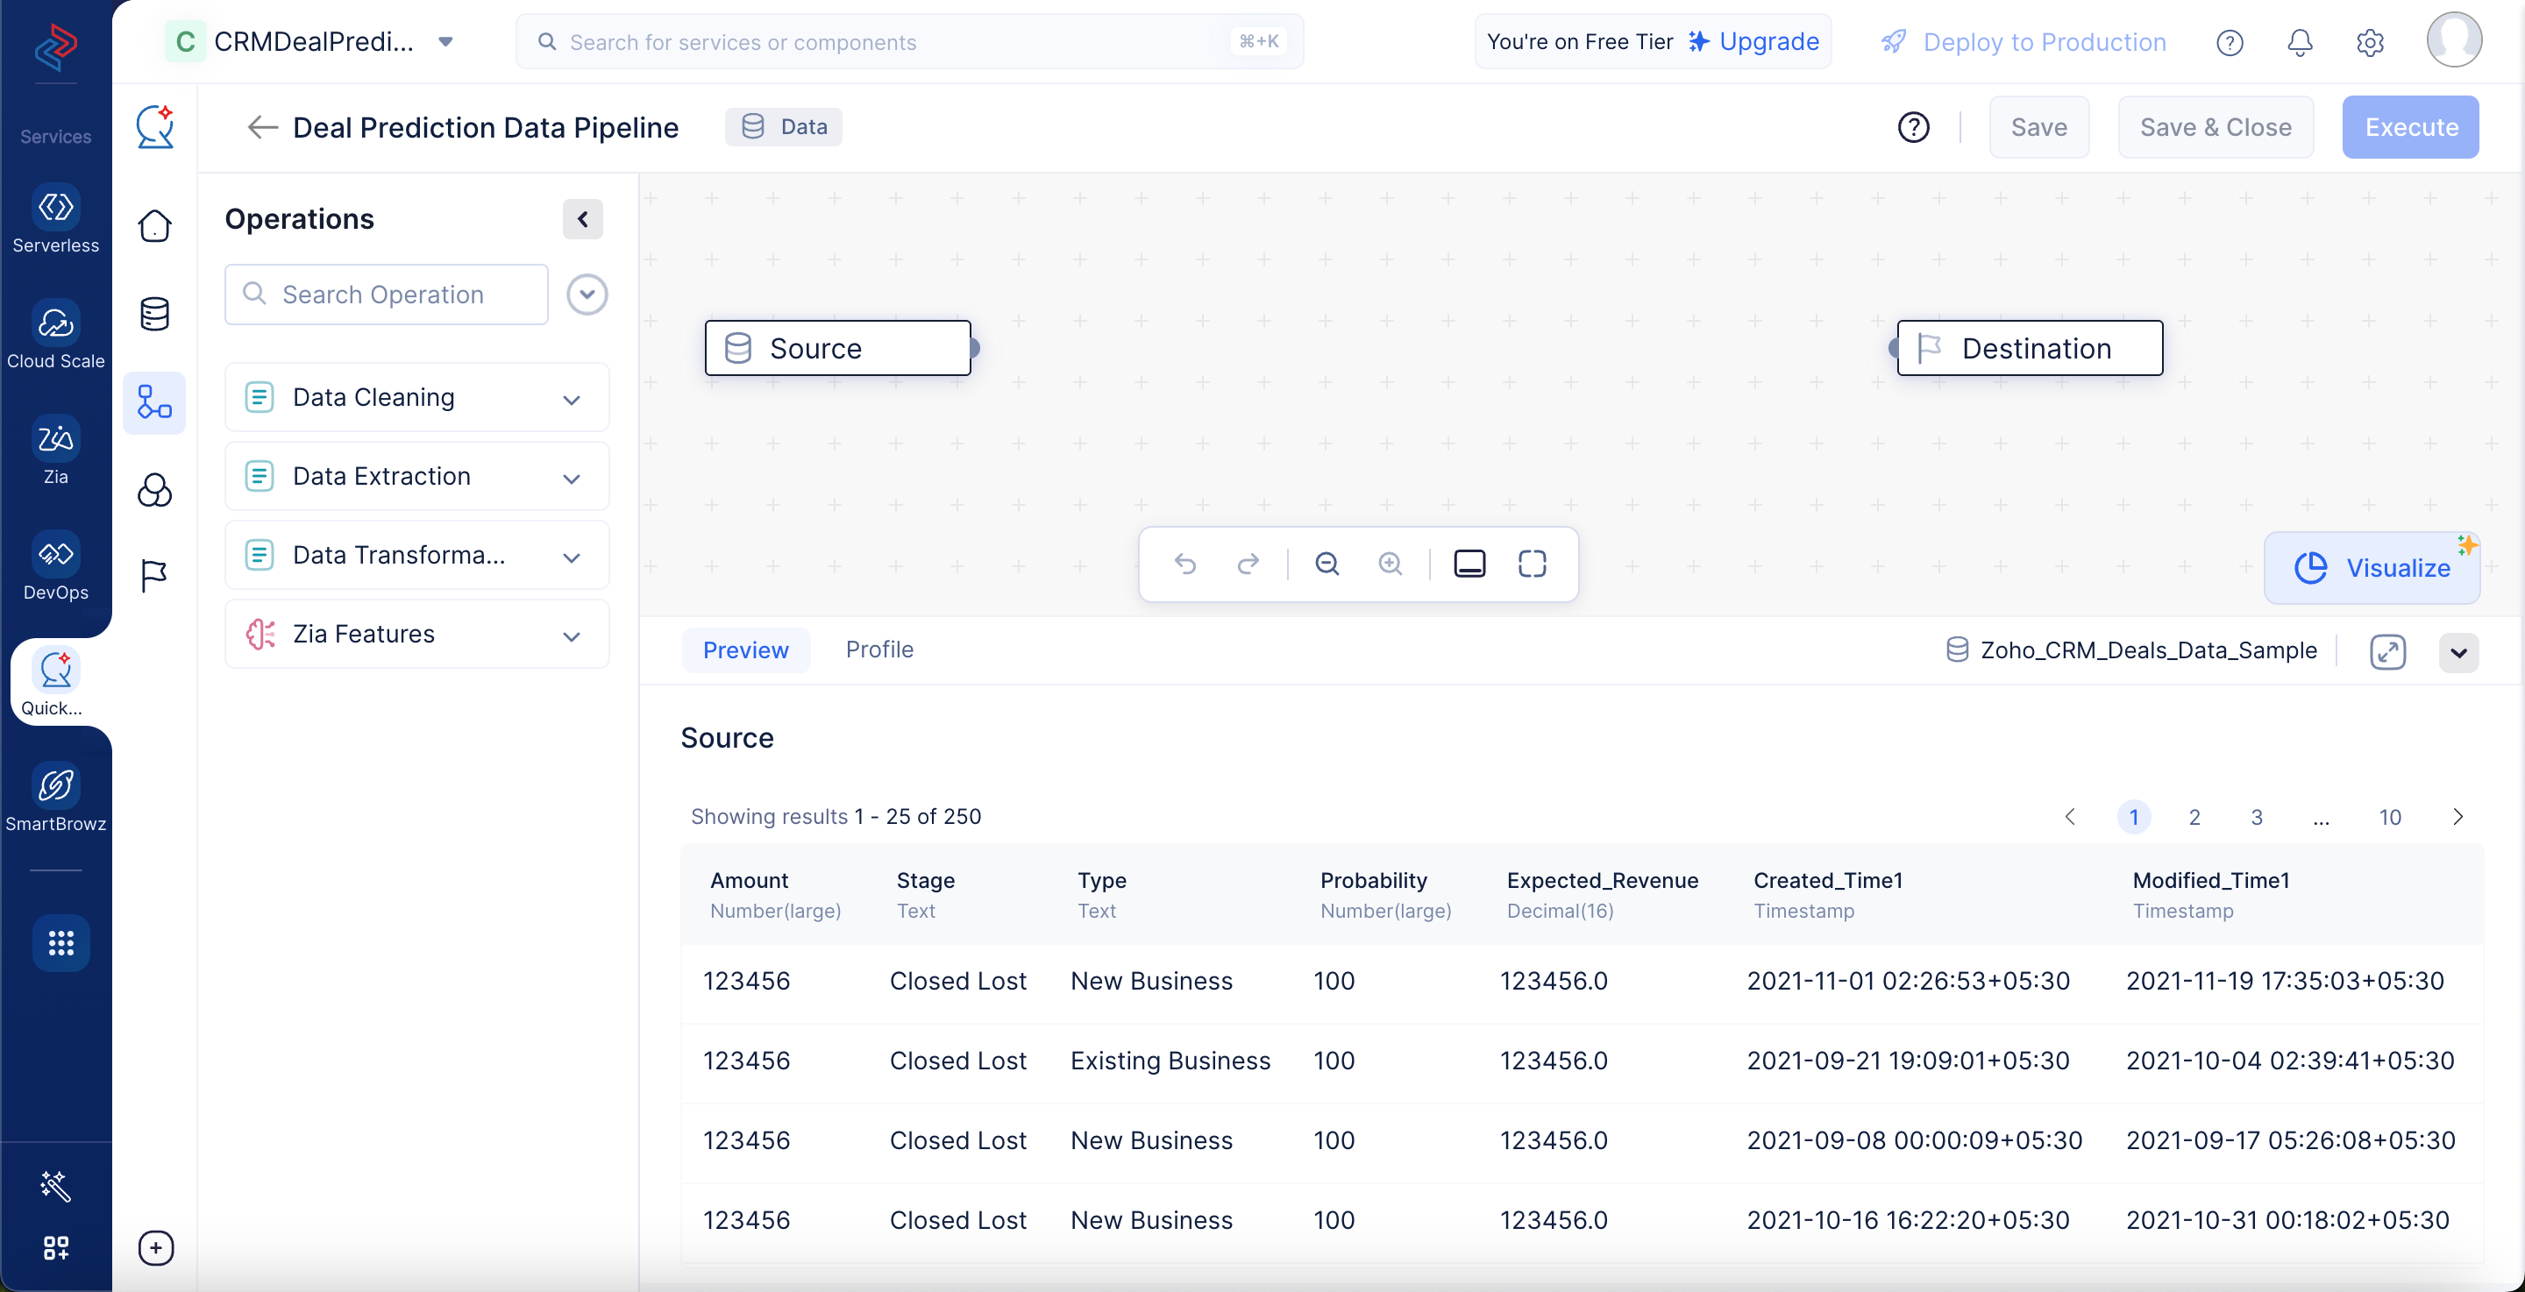Focus the Search Operation field

(x=386, y=295)
